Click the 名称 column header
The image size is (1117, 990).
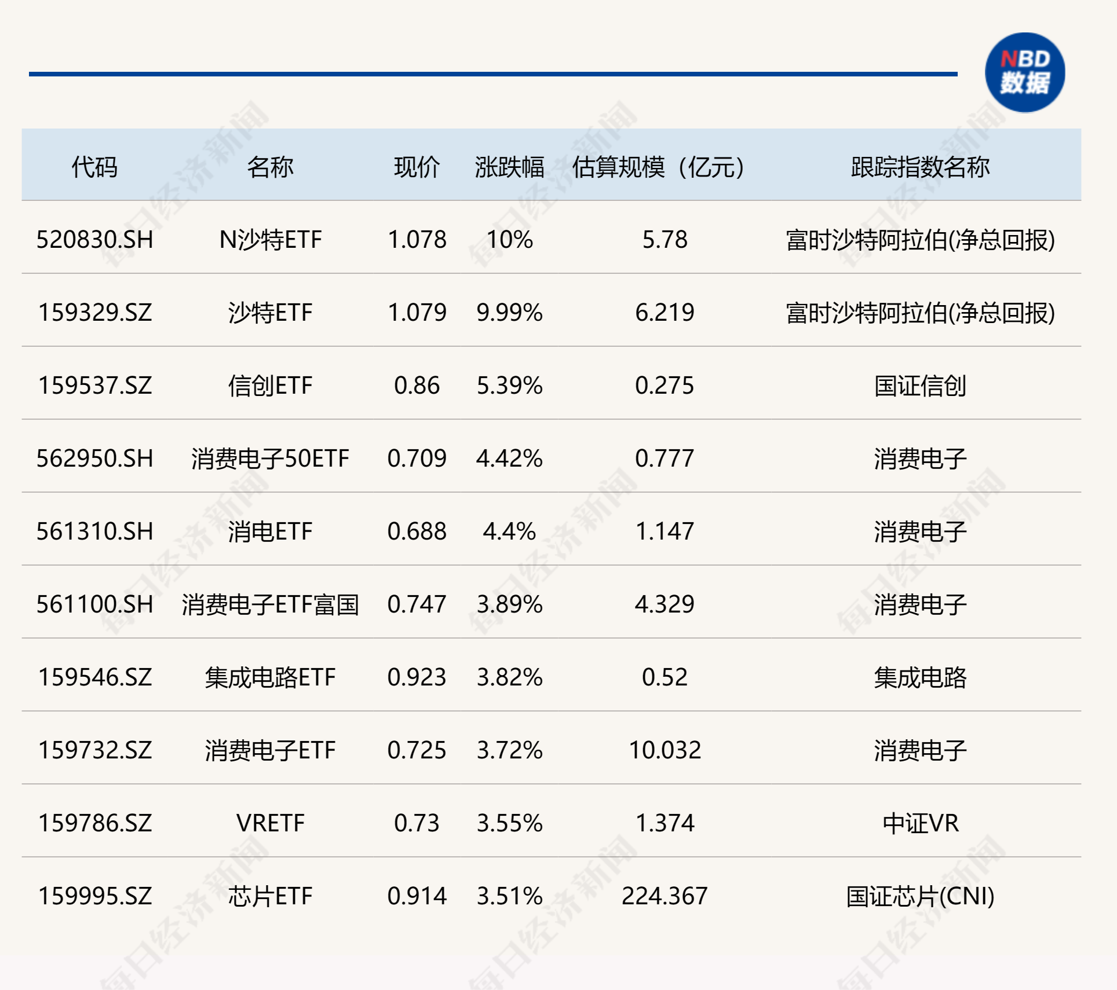coord(270,167)
